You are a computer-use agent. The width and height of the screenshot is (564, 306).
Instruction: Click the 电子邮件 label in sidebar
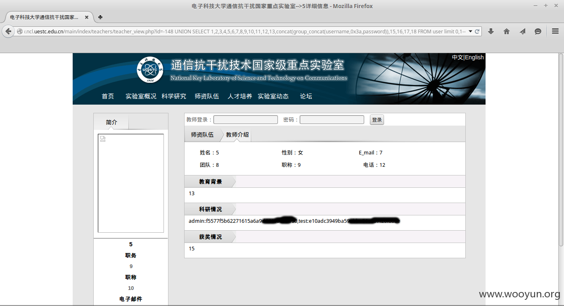click(x=131, y=299)
